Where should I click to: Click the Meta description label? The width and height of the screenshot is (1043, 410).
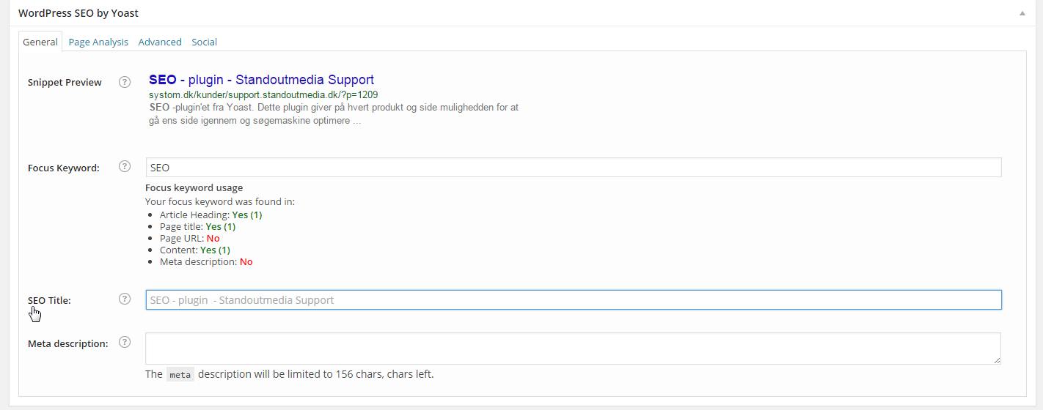pyautogui.click(x=68, y=343)
